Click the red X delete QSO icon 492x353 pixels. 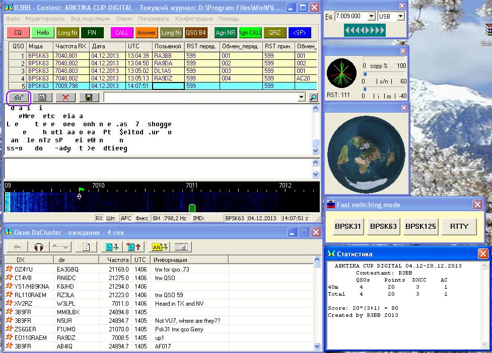65,97
